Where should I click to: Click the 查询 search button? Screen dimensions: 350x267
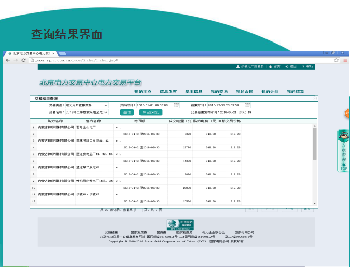pyautogui.click(x=127, y=112)
